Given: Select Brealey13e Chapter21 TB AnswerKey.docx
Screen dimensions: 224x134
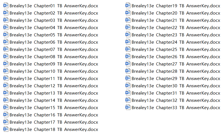Looking at the screenshot, I should 176,20.
